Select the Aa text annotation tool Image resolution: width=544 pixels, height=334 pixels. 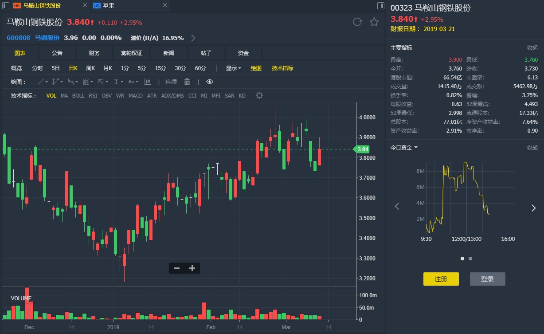click(x=131, y=82)
